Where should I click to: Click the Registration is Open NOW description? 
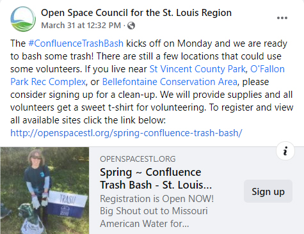coord(157,211)
